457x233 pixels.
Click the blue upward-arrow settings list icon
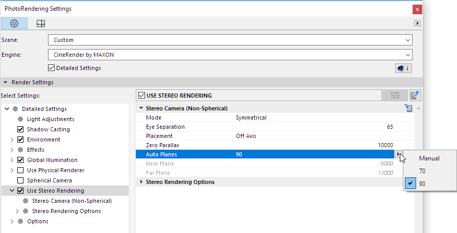point(416,95)
